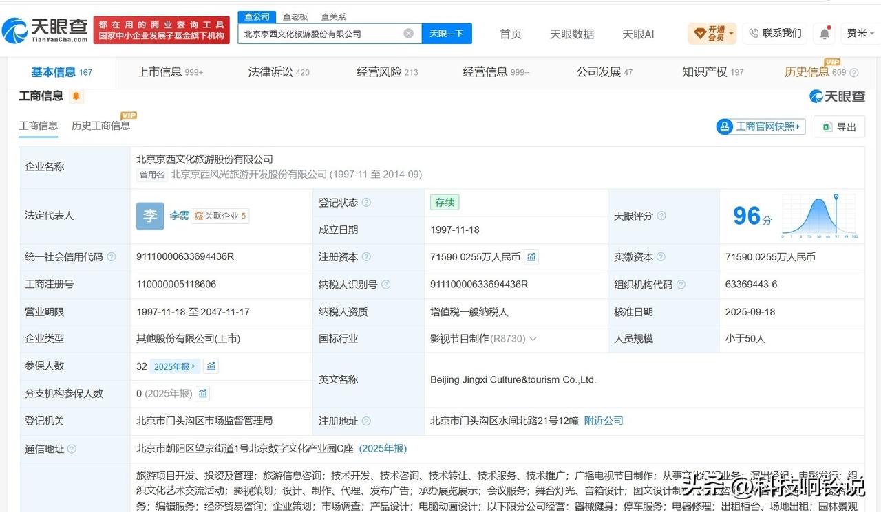Go to 首页 in top navigation
This screenshot has width=881, height=512.
[x=511, y=34]
